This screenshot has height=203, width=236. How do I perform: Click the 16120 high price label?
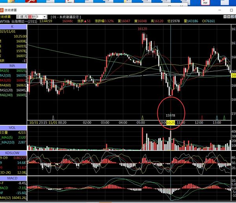click(142, 29)
